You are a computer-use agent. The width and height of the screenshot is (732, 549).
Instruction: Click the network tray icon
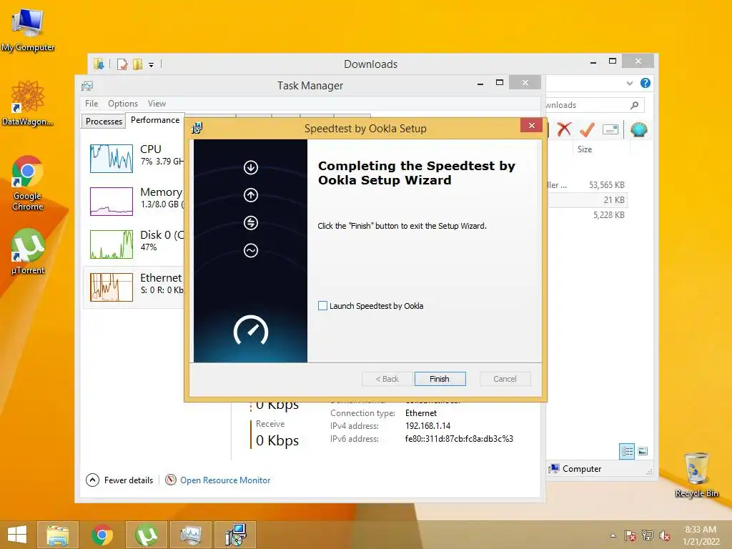click(x=648, y=535)
